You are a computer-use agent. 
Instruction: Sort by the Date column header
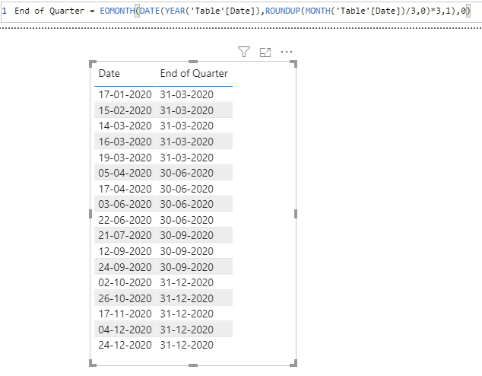pos(109,74)
